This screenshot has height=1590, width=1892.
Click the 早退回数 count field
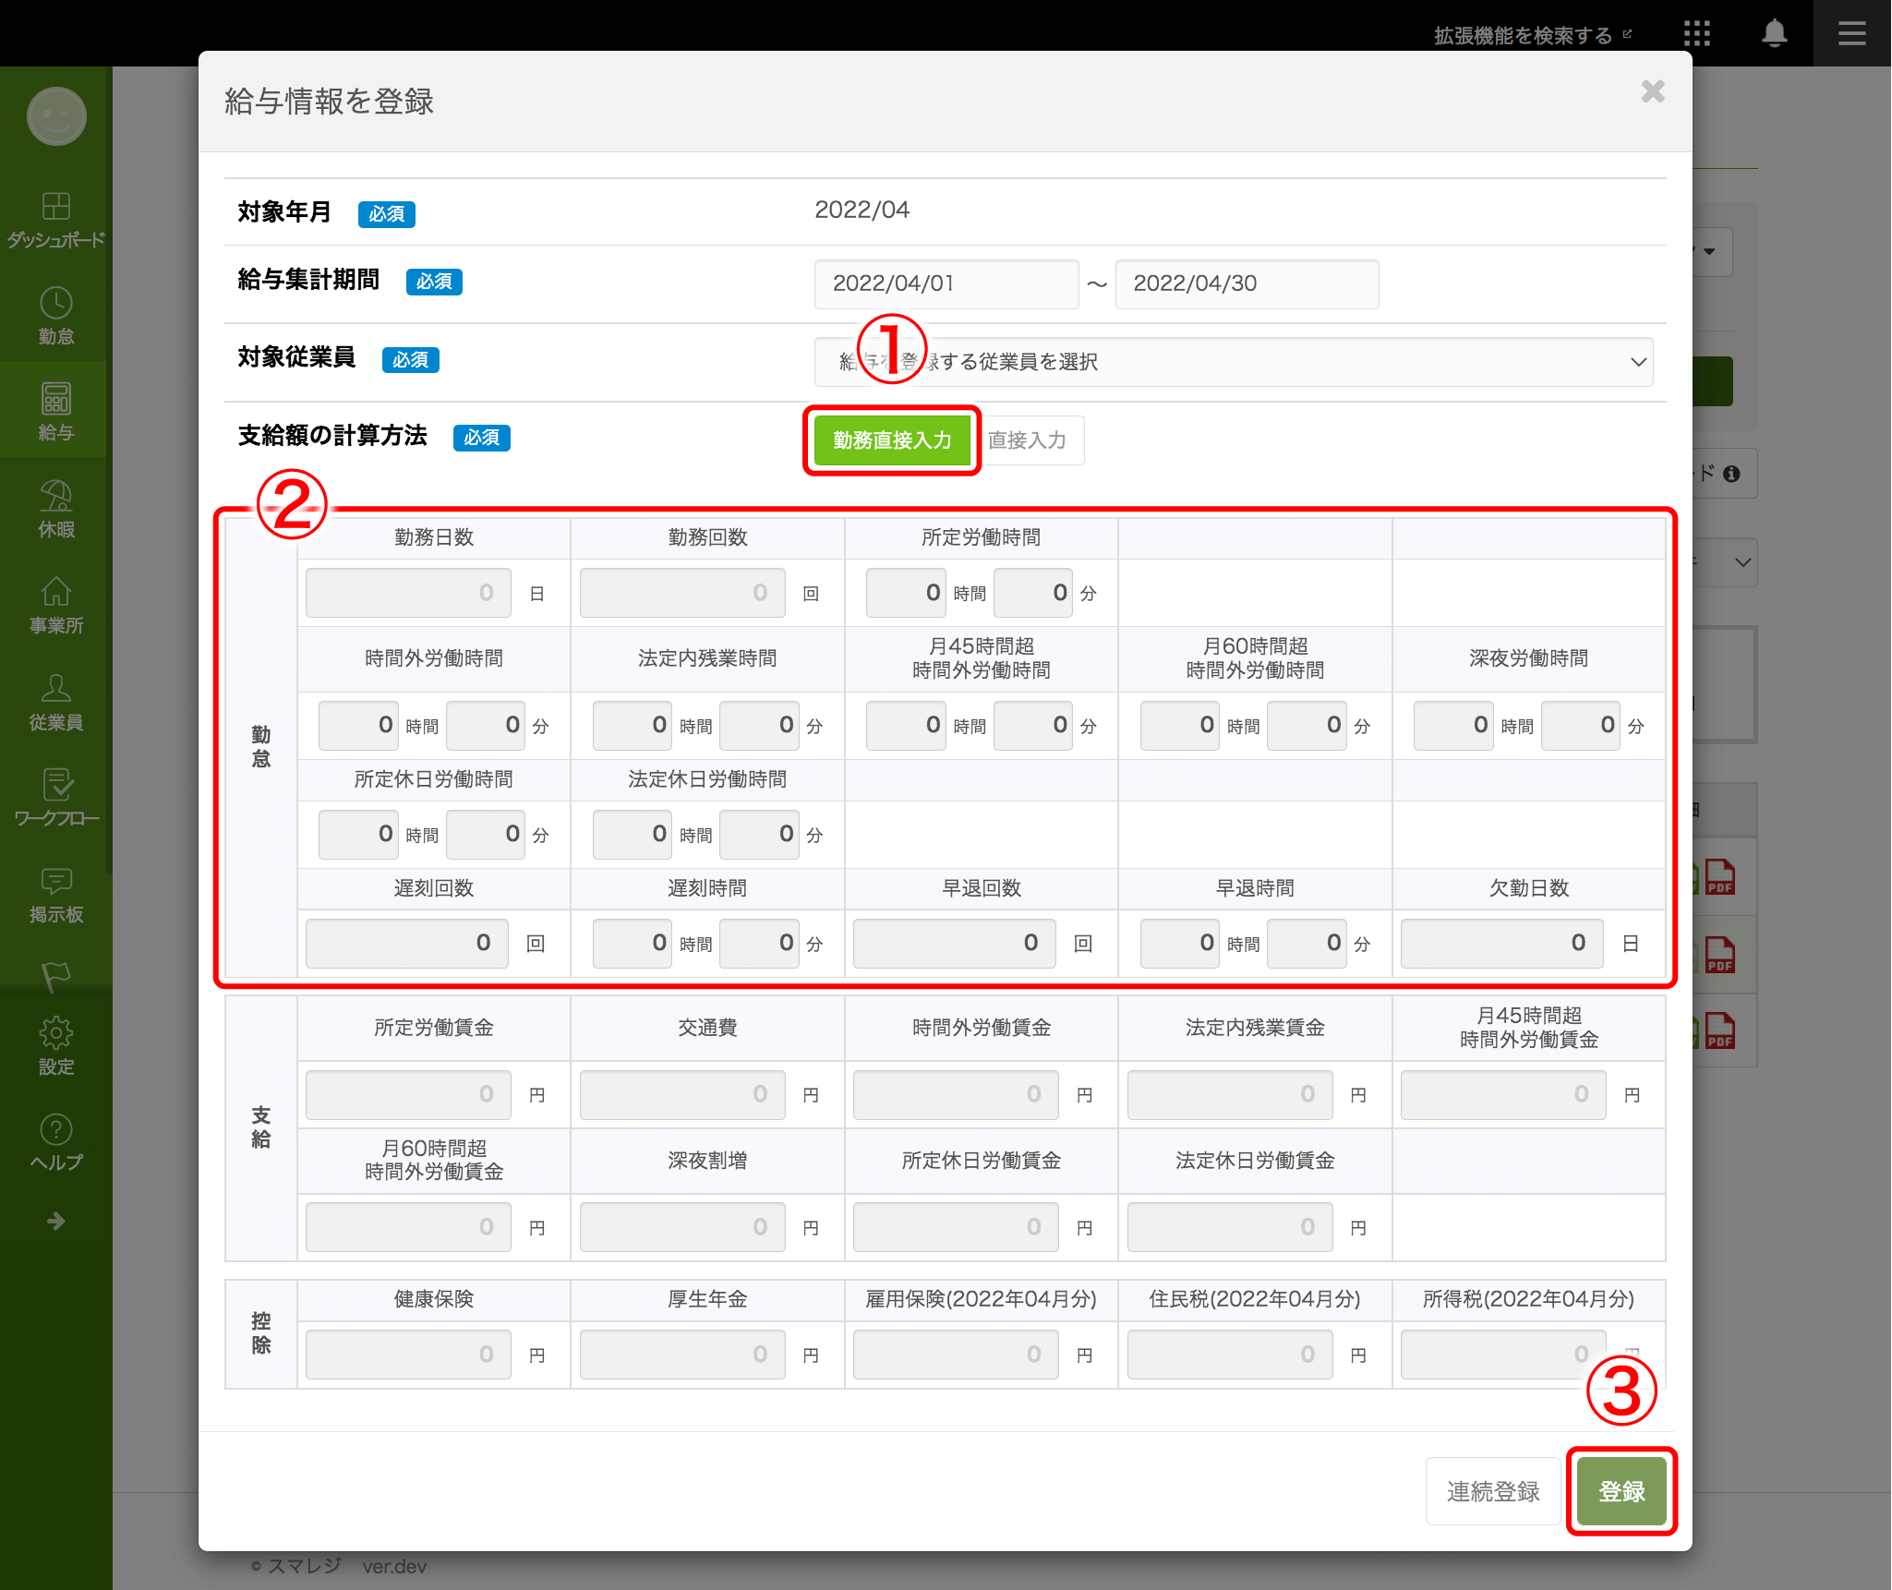point(955,944)
